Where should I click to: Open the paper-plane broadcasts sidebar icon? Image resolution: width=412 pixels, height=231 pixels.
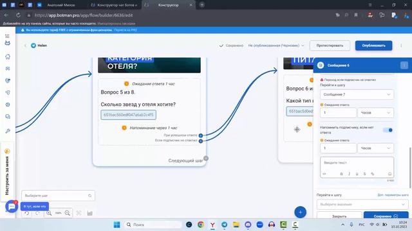(x=8, y=92)
